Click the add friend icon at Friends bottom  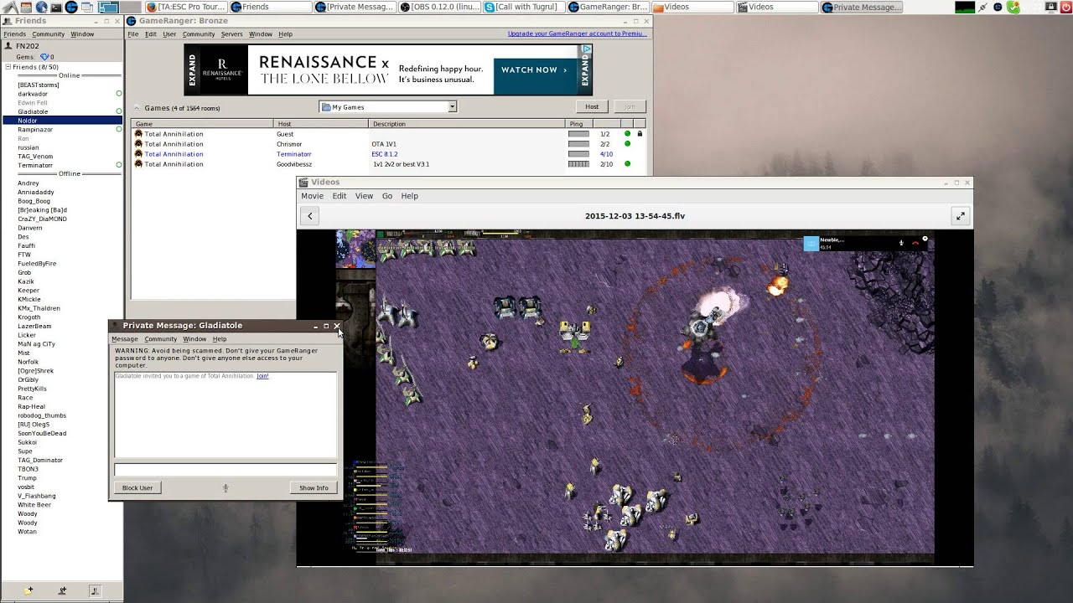[x=62, y=590]
